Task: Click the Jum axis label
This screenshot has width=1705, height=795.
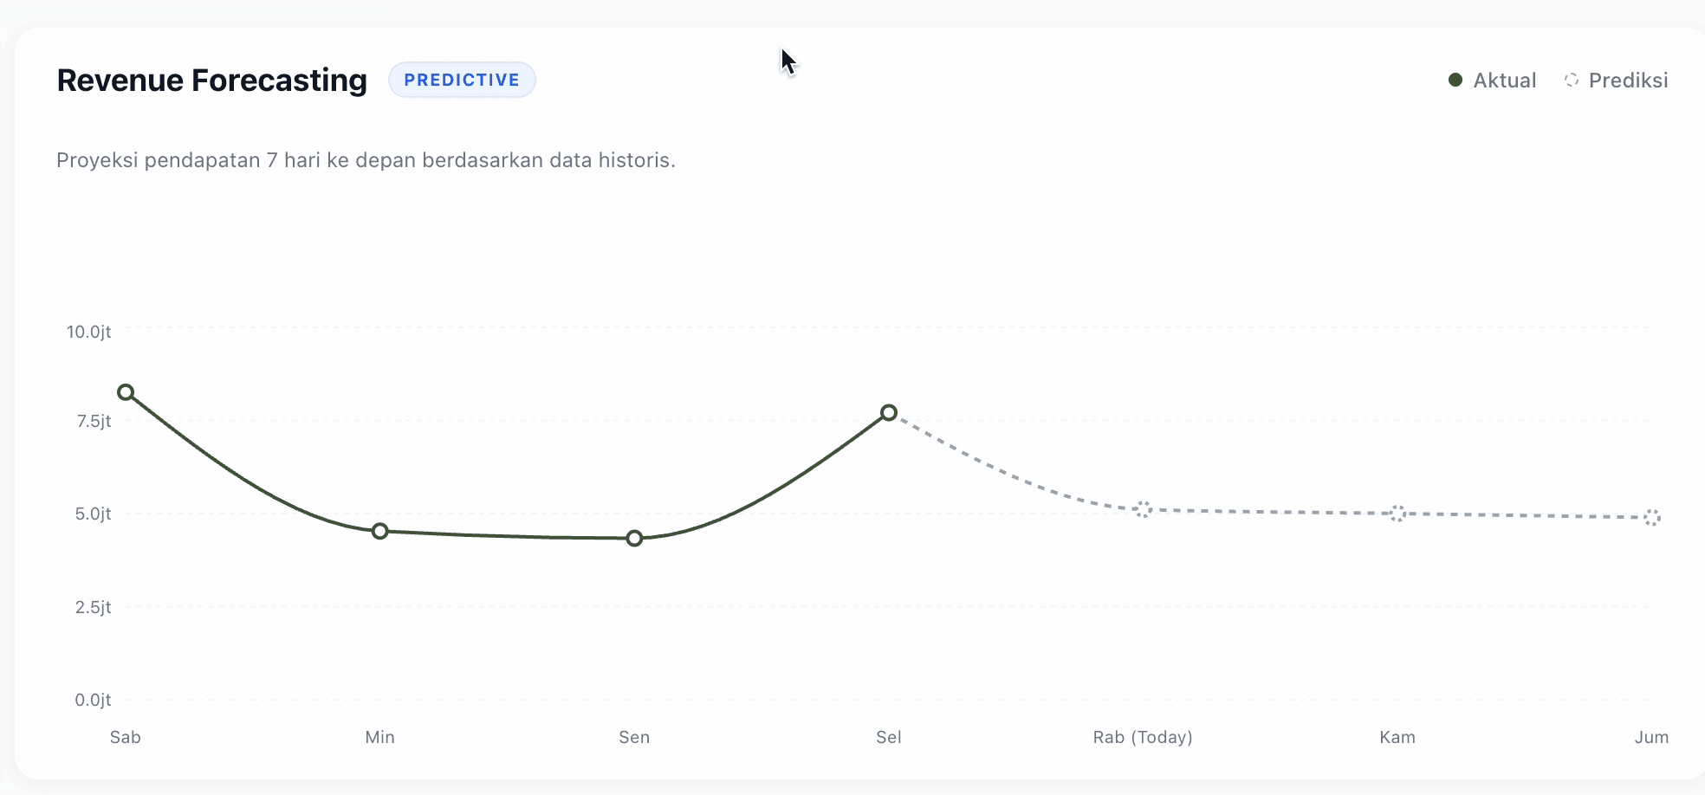Action: tap(1651, 737)
